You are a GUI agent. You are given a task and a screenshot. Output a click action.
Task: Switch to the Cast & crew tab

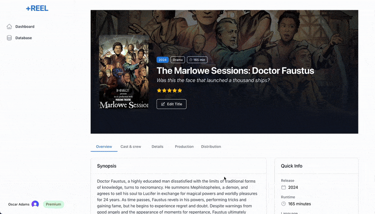(131, 147)
